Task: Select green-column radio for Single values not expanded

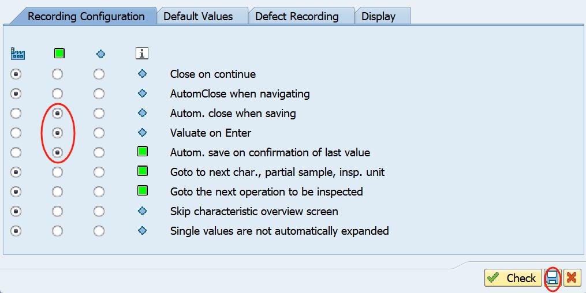Action: (x=57, y=231)
